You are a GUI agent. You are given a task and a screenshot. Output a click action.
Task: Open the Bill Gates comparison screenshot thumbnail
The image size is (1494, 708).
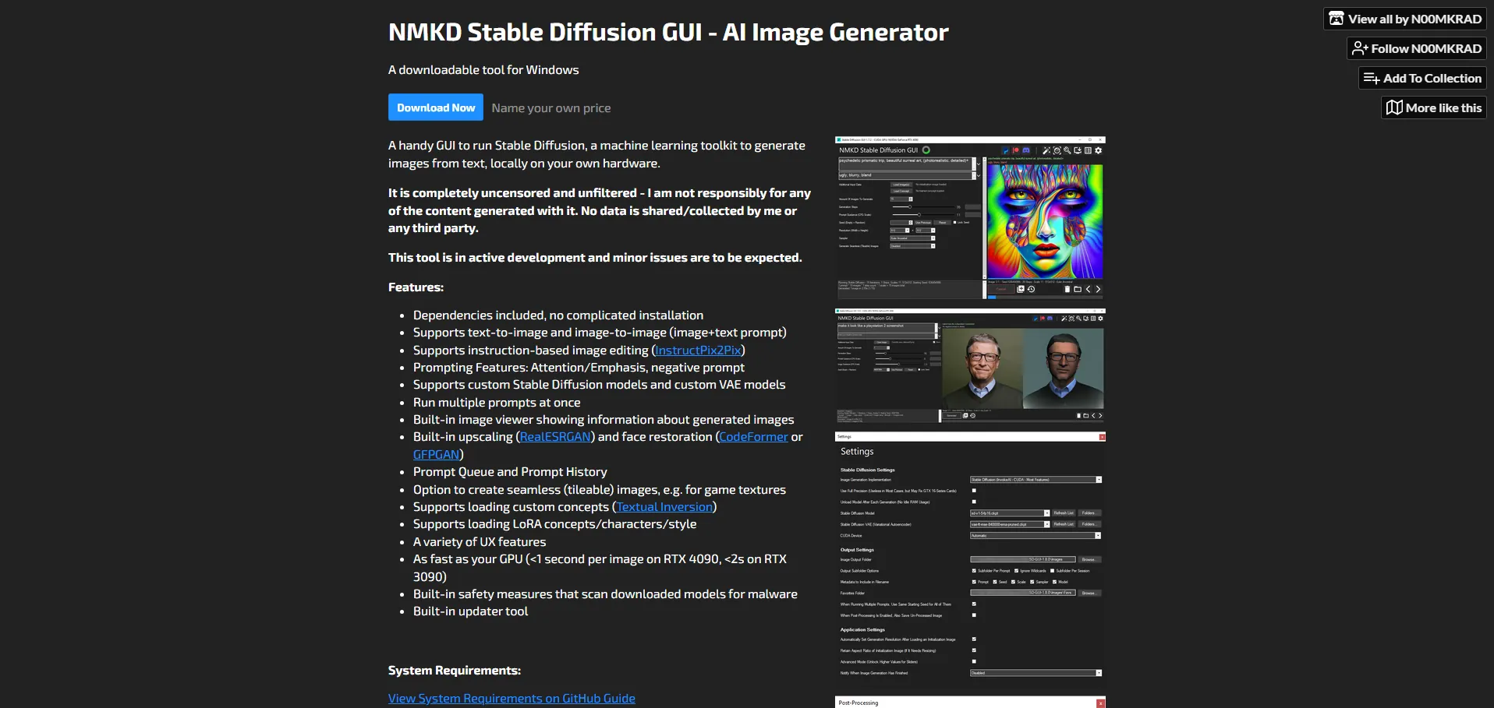click(970, 366)
